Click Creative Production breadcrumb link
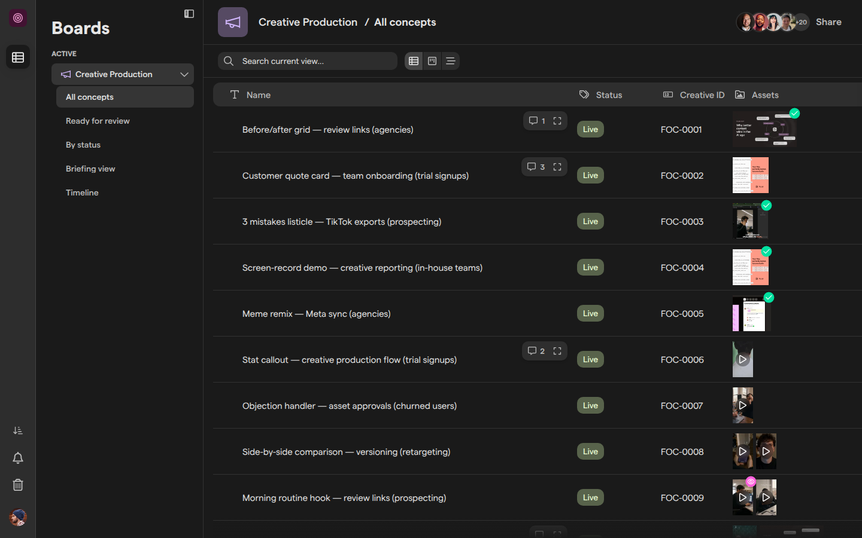This screenshot has height=538, width=862. click(x=308, y=22)
